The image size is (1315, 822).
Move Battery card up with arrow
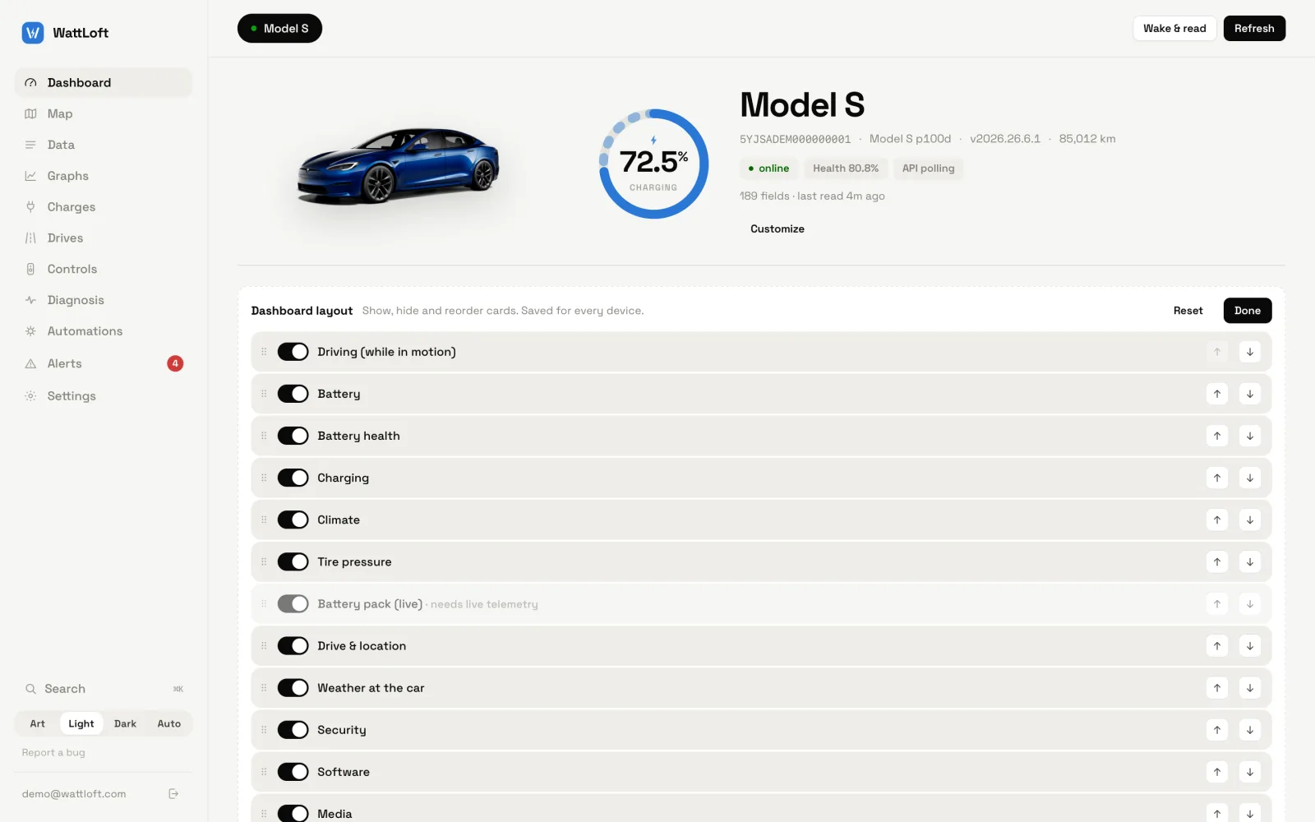1217,394
